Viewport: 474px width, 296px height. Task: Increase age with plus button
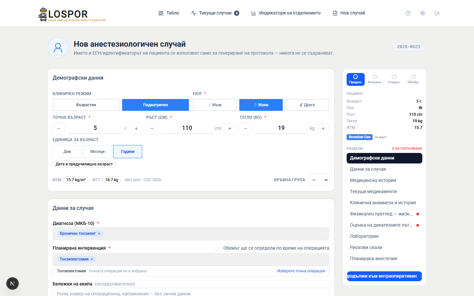coord(136,129)
